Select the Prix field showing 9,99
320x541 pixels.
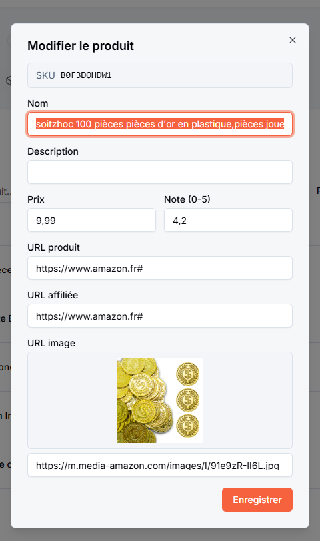pyautogui.click(x=91, y=220)
